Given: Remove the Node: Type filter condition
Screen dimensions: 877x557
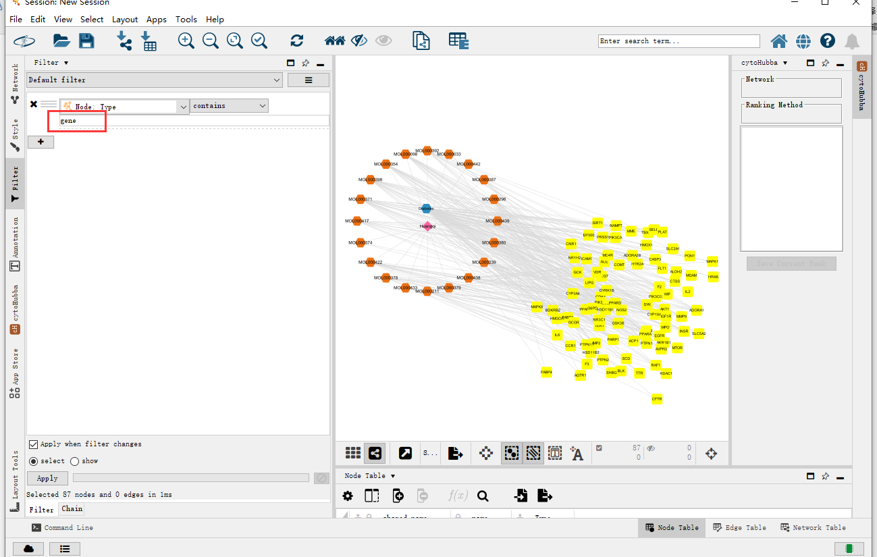Looking at the screenshot, I should tap(34, 104).
